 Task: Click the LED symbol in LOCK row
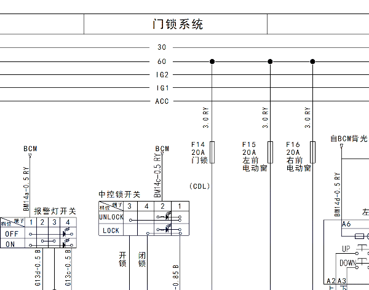pyautogui.click(x=167, y=229)
